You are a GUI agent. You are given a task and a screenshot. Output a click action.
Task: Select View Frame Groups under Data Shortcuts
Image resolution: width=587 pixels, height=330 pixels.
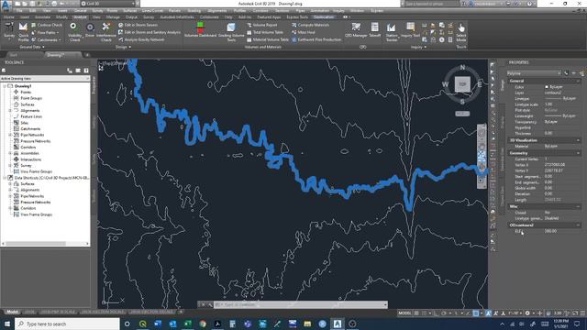(36, 214)
